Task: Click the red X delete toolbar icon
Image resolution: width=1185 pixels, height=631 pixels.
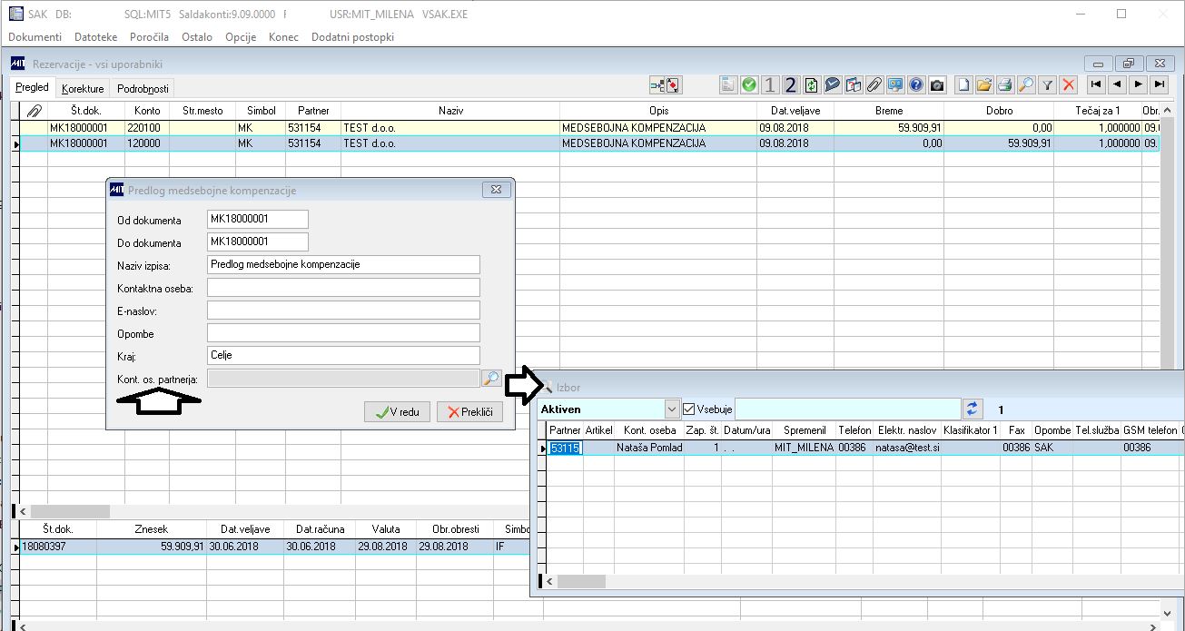Action: click(1068, 84)
